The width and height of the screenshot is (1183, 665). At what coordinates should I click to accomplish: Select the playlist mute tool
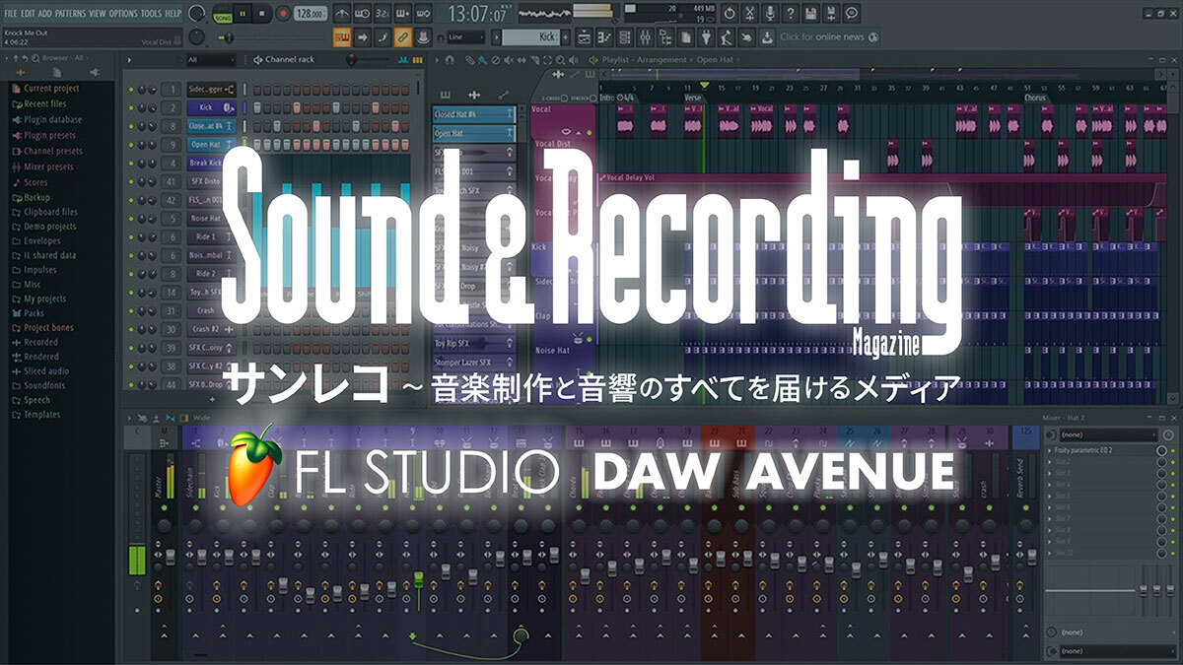pyautogui.click(x=508, y=60)
